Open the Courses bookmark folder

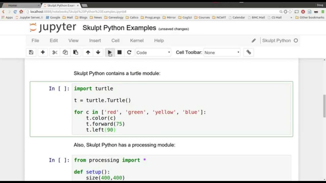(x=202, y=18)
